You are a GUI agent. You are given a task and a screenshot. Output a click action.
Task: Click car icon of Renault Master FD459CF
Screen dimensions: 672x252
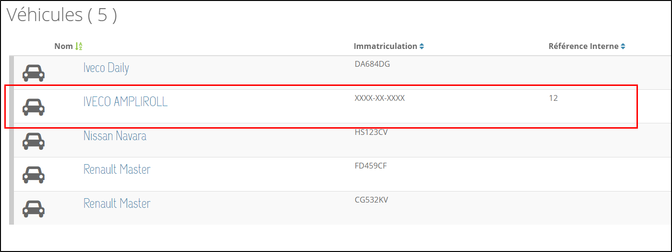tap(34, 175)
